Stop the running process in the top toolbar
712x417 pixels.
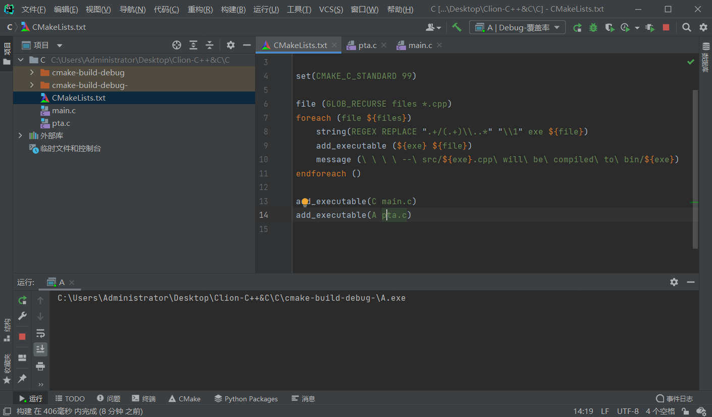(666, 28)
